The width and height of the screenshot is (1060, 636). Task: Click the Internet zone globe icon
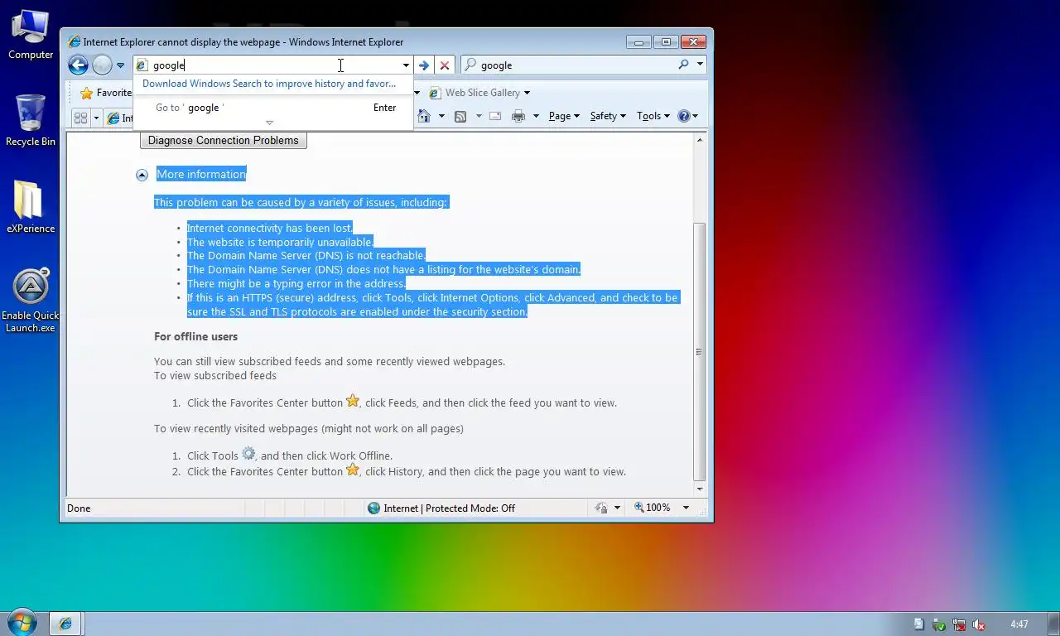(x=374, y=508)
